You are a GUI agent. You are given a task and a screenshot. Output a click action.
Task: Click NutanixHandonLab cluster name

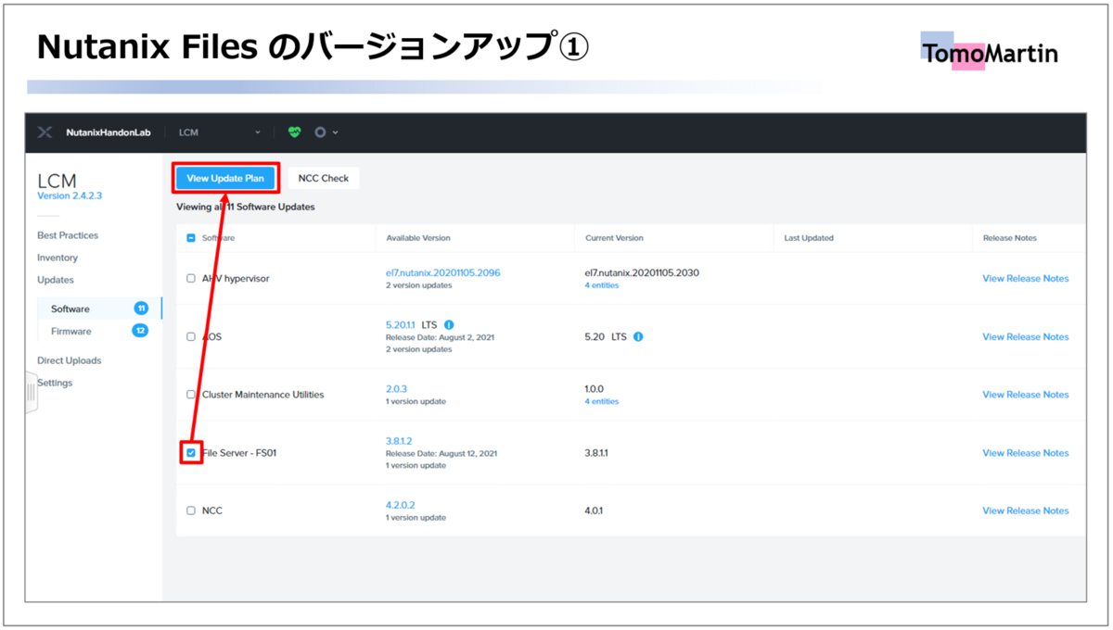click(109, 132)
